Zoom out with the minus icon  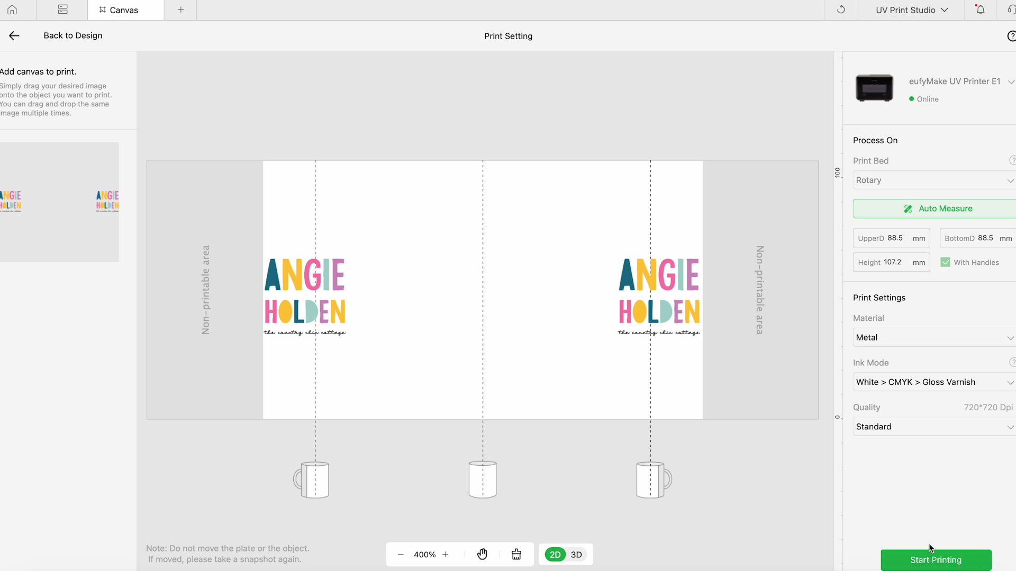(x=401, y=554)
